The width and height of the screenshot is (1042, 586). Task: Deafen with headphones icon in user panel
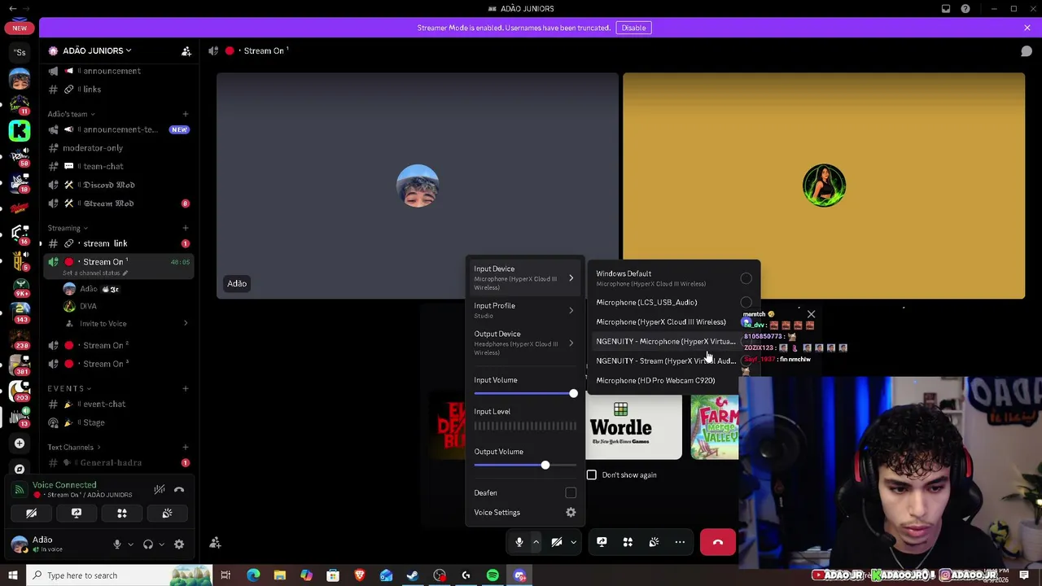click(148, 544)
